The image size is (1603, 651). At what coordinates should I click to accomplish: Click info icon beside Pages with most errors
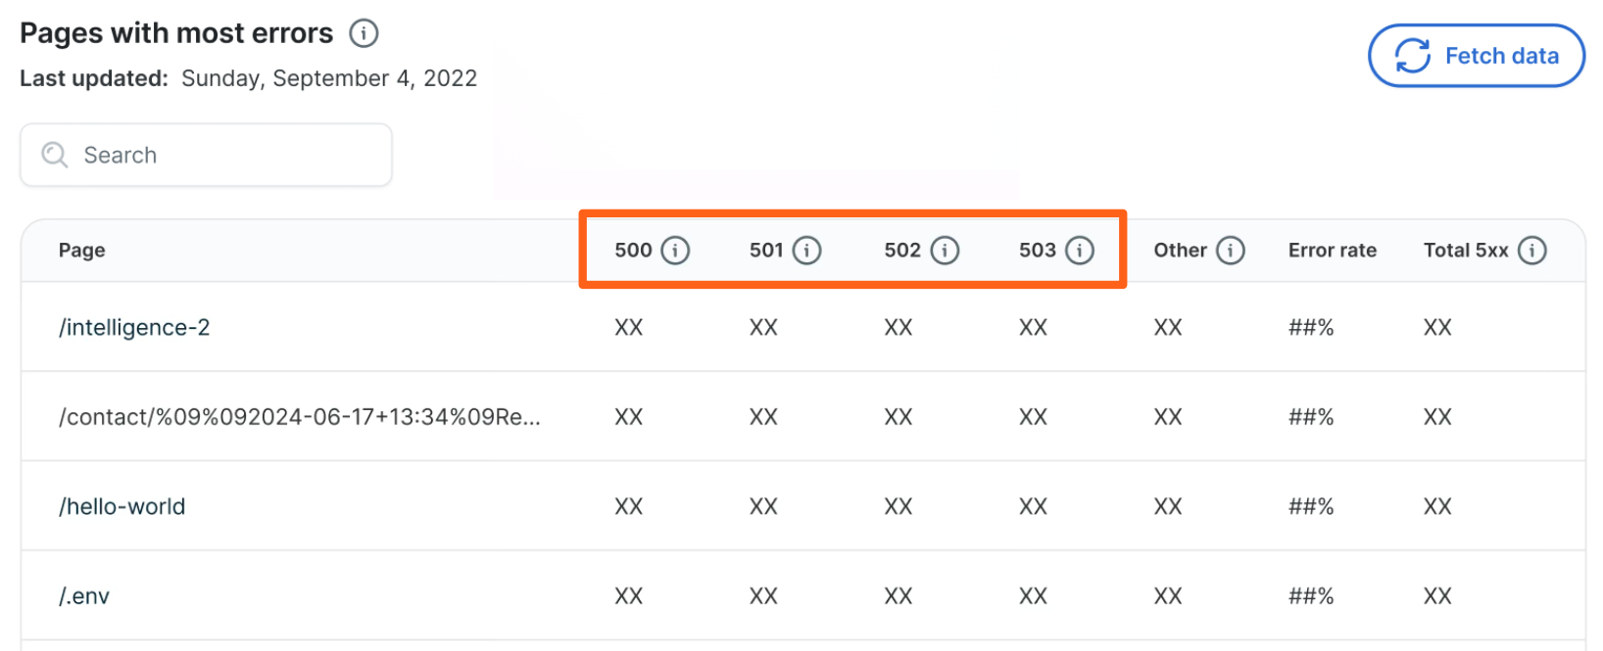click(x=364, y=33)
